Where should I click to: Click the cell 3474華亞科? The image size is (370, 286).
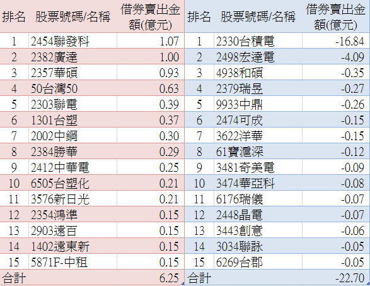(258, 183)
